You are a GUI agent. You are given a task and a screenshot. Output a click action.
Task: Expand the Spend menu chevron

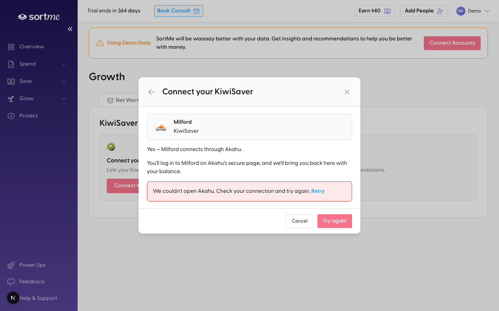64,64
